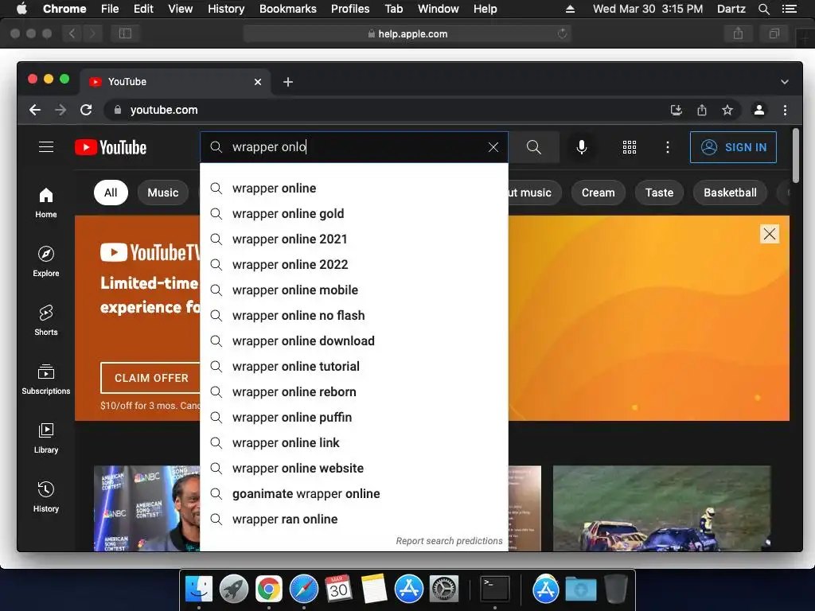Select the Taste filter chip
815x611 pixels.
(659, 193)
